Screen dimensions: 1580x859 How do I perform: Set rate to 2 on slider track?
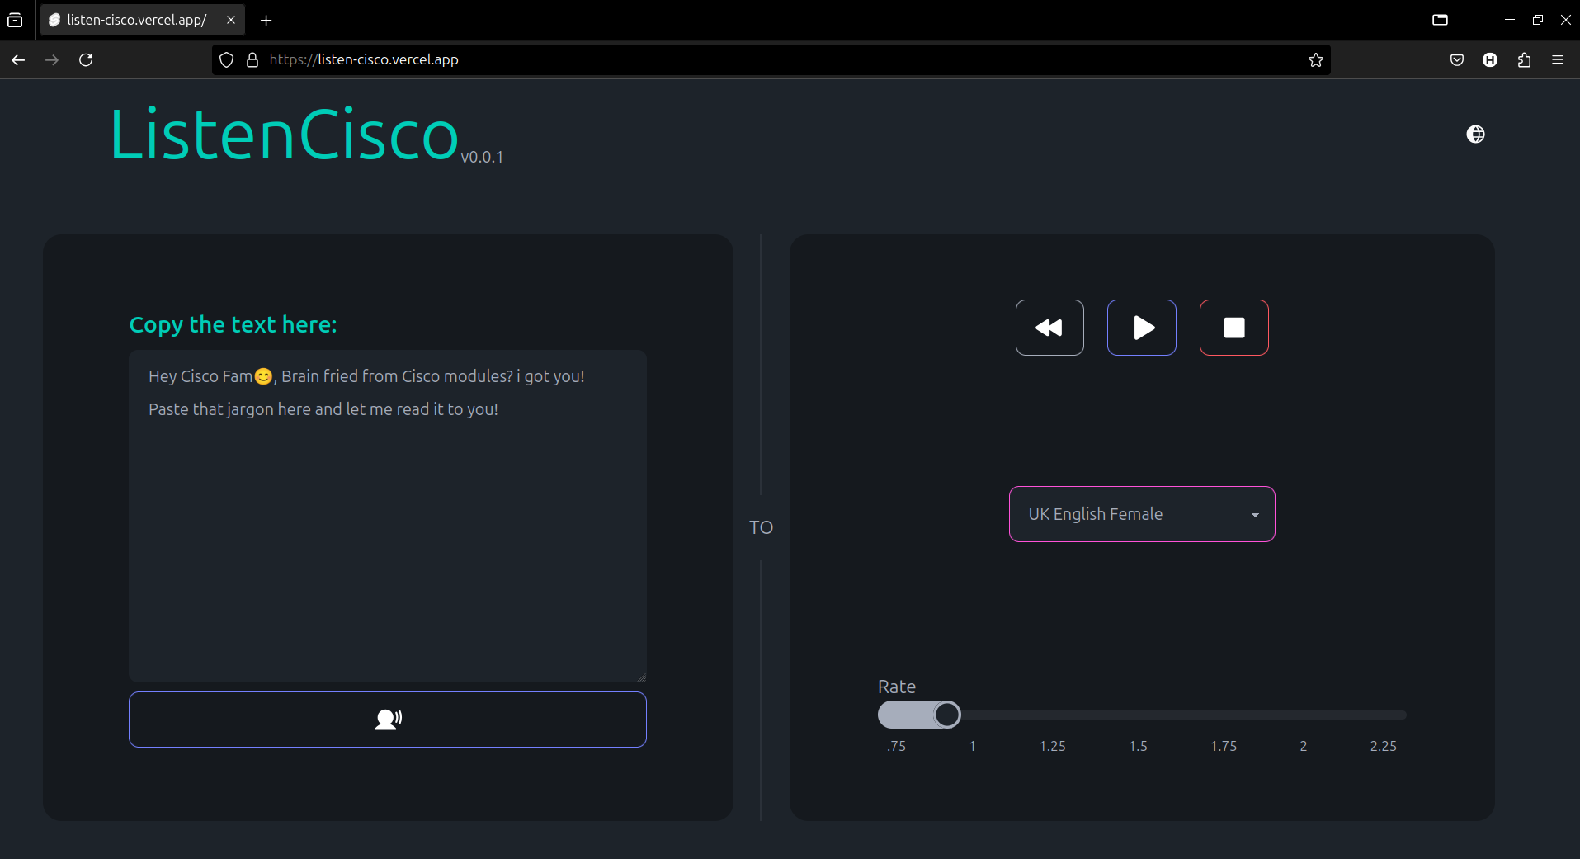(1304, 715)
